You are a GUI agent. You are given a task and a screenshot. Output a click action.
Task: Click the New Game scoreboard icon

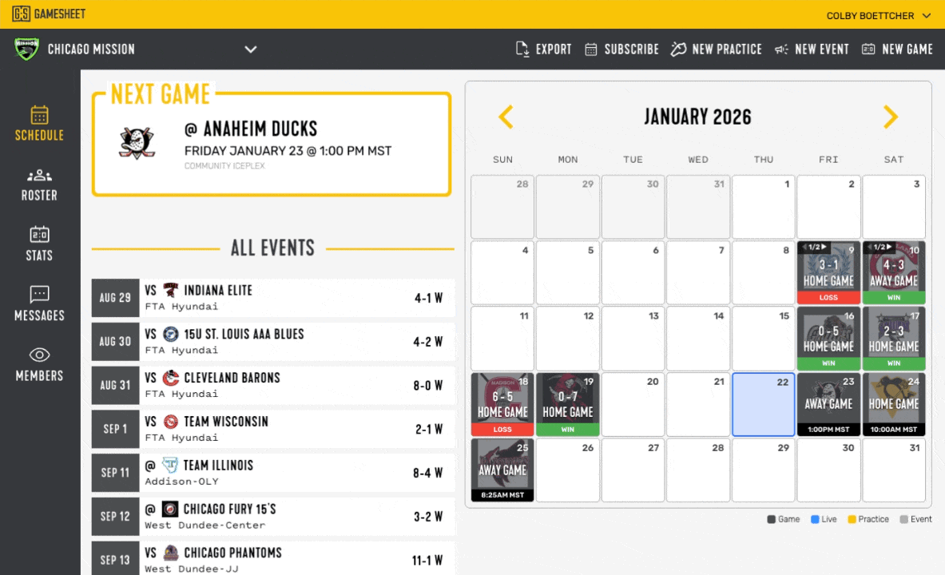point(868,49)
